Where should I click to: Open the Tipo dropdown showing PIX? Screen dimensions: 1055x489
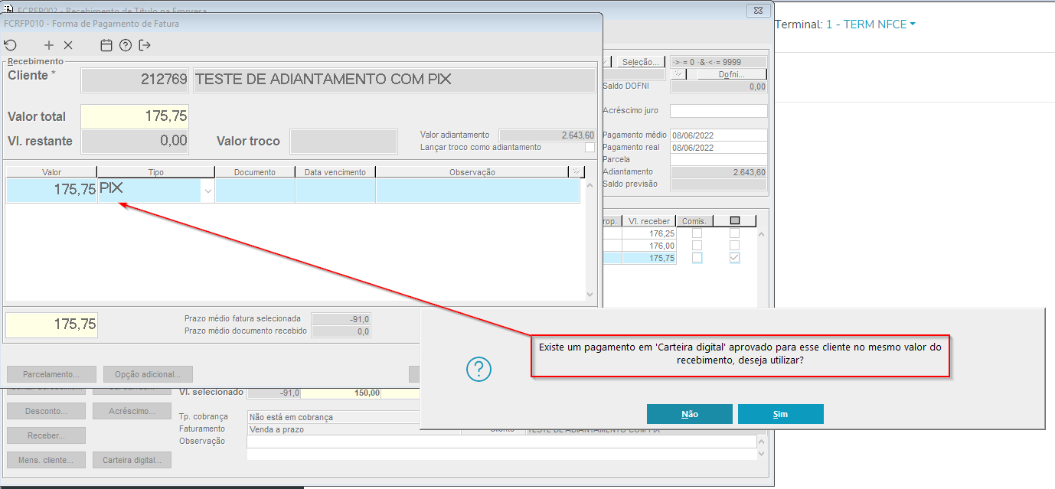coord(207,191)
